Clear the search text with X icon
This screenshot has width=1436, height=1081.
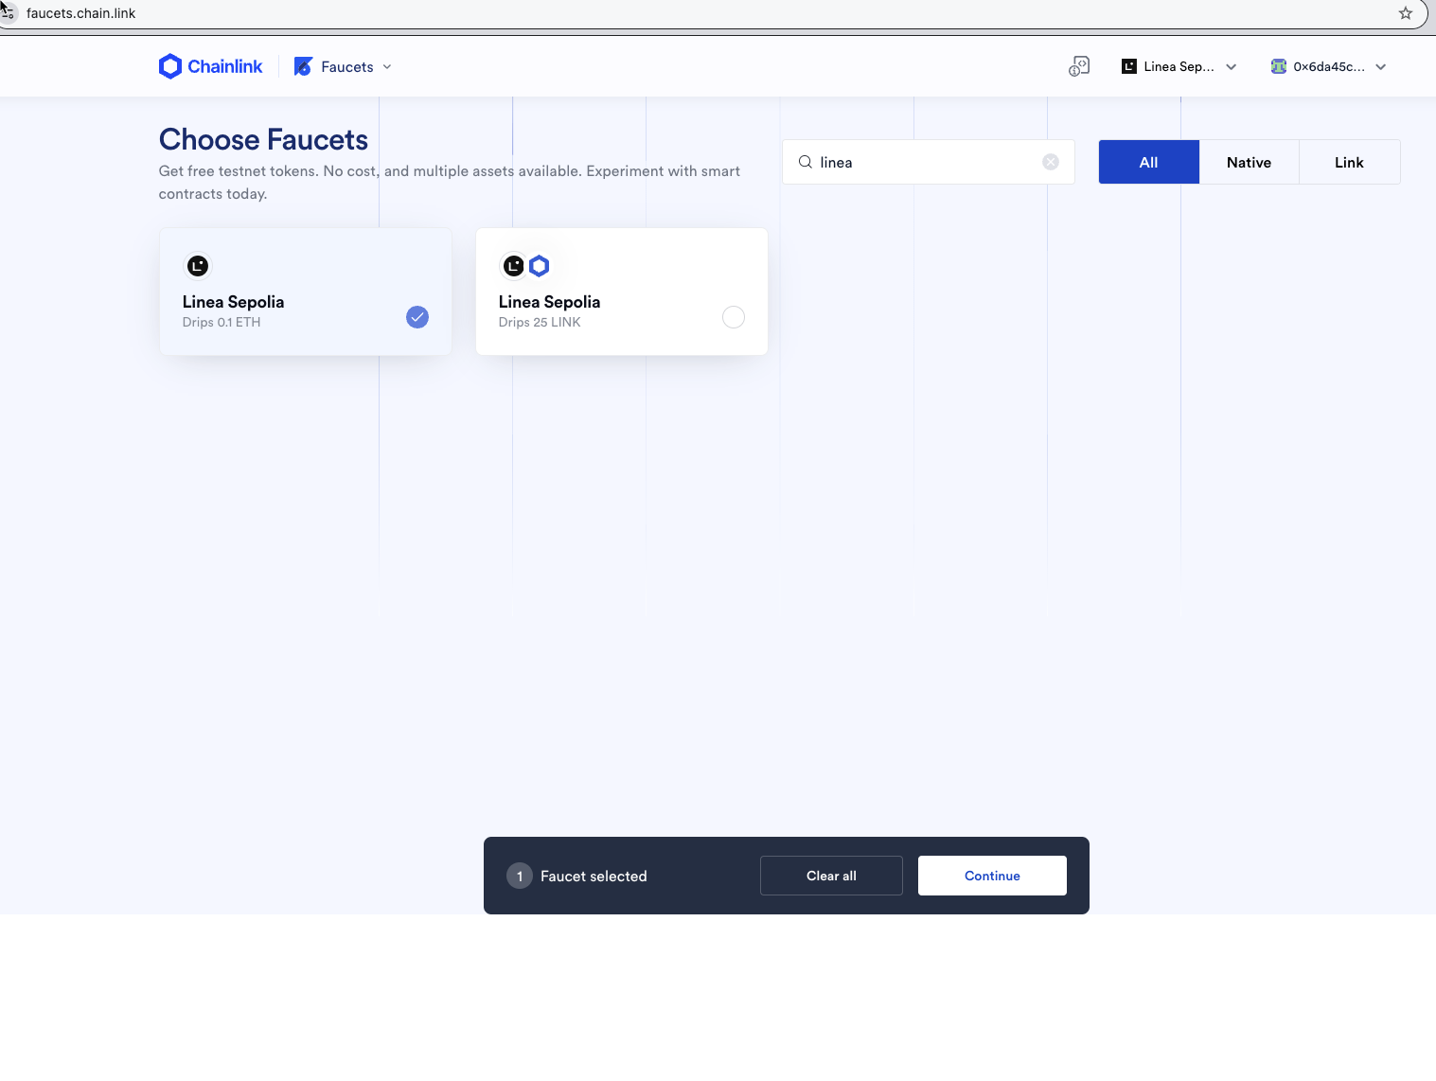pos(1051,162)
